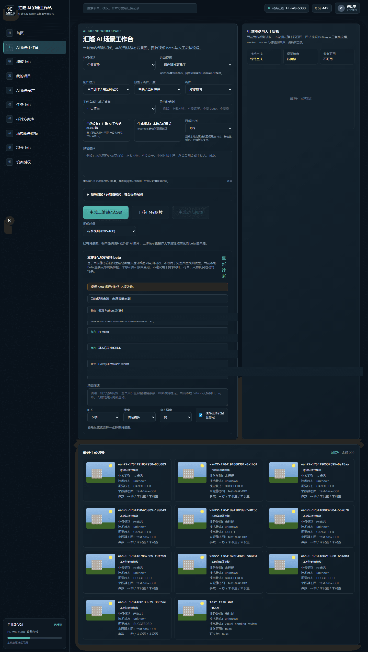This screenshot has width=368, height=652.
Task: Click the 积分中心 sidebar icon
Action: [x=10, y=147]
